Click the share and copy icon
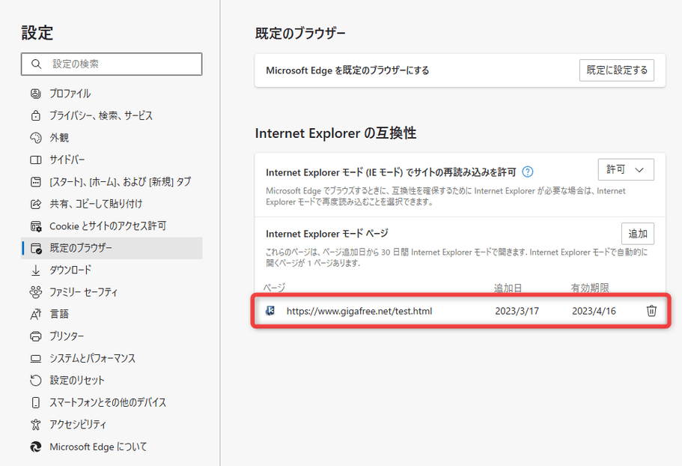682x466 pixels. tap(36, 204)
